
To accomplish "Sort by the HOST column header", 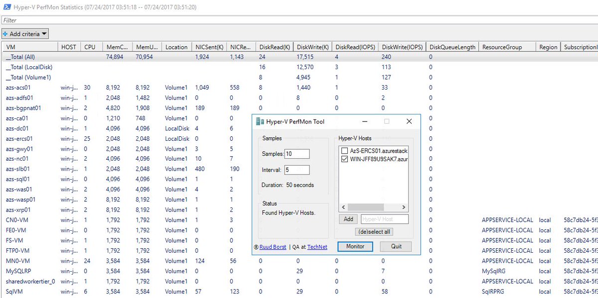I will (x=69, y=47).
